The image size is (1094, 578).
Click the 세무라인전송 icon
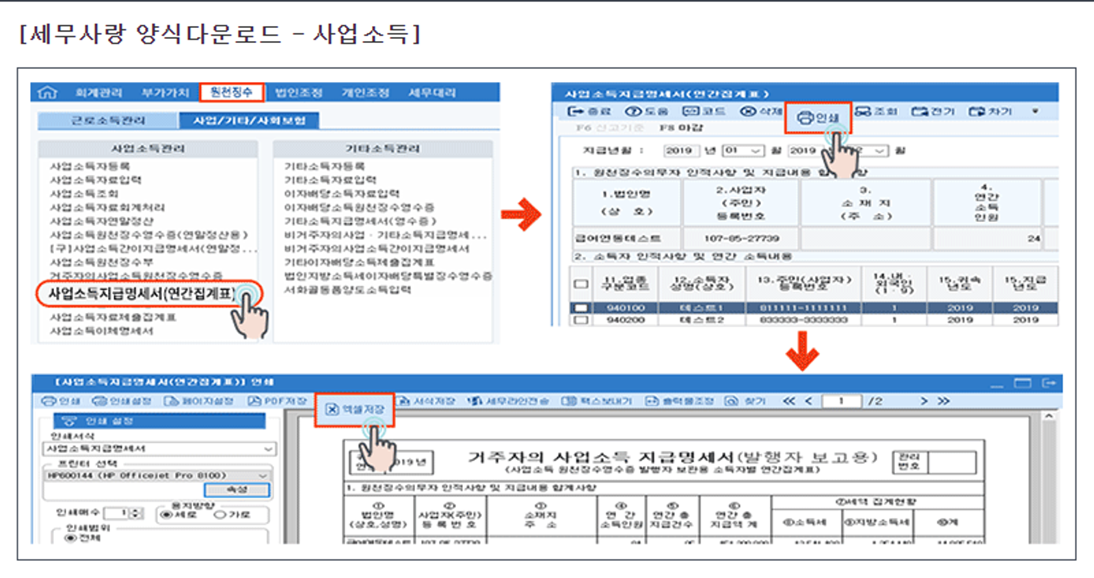(x=508, y=401)
